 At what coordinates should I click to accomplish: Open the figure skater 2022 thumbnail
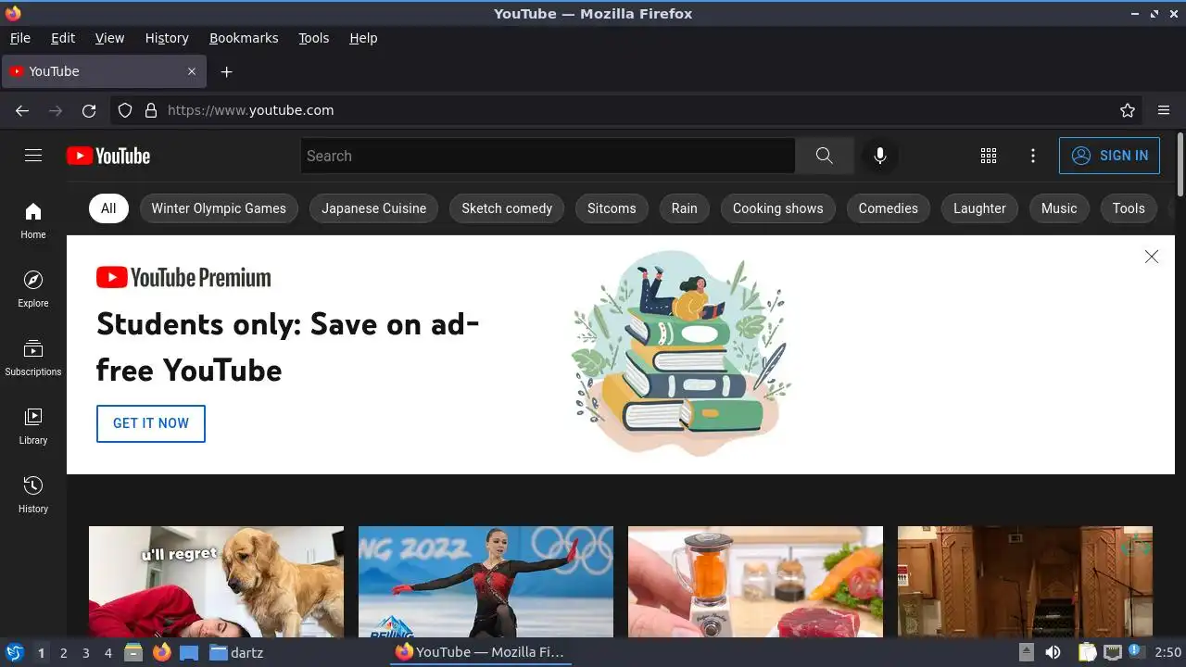[486, 582]
